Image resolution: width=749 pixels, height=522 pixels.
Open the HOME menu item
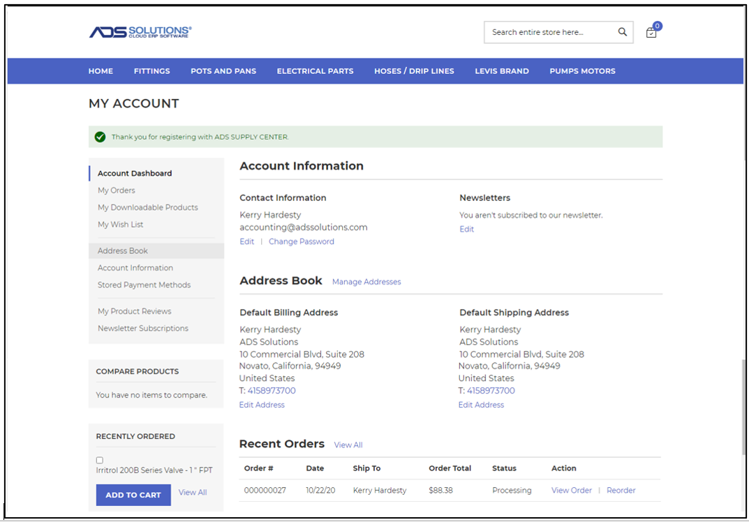tap(101, 71)
